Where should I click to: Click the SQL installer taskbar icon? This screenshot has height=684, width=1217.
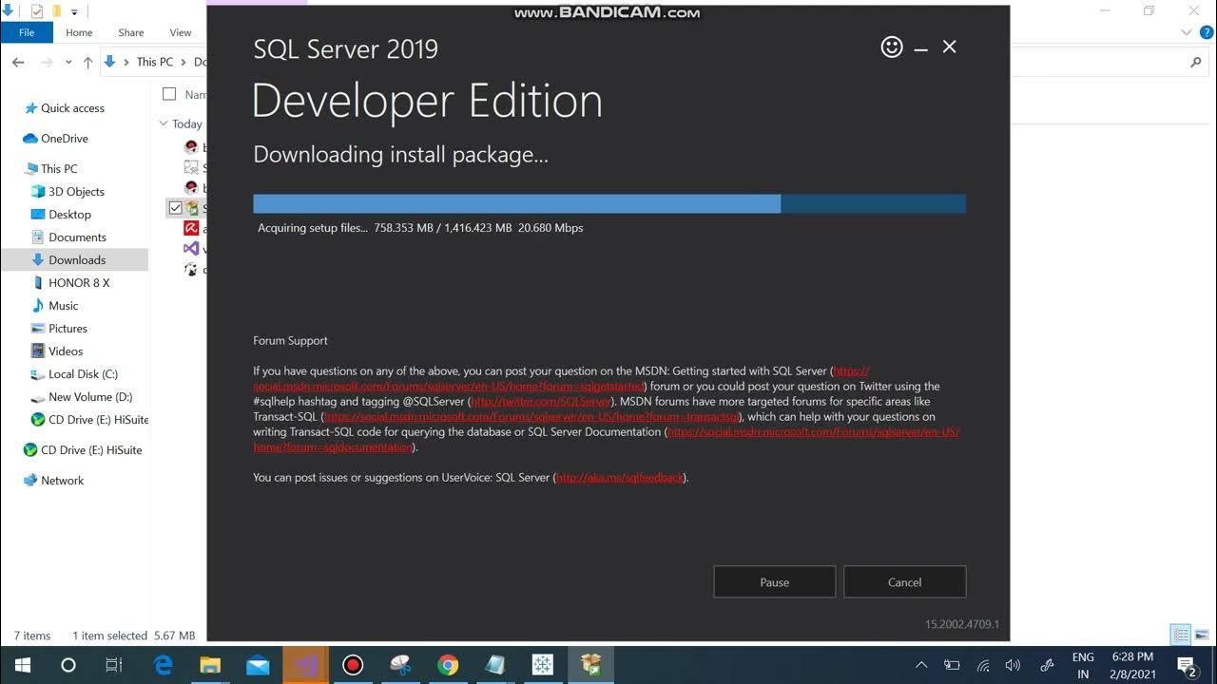(590, 665)
